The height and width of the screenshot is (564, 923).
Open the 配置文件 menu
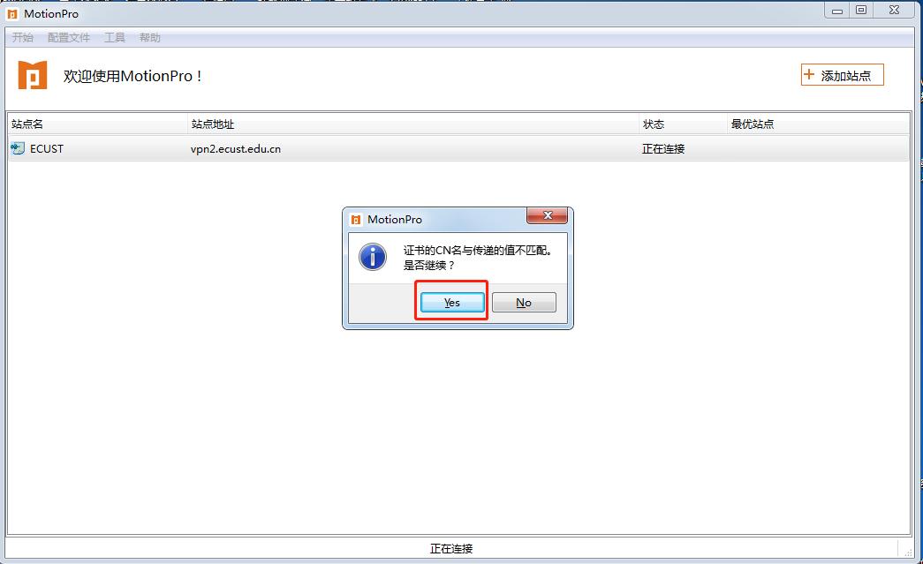[69, 38]
